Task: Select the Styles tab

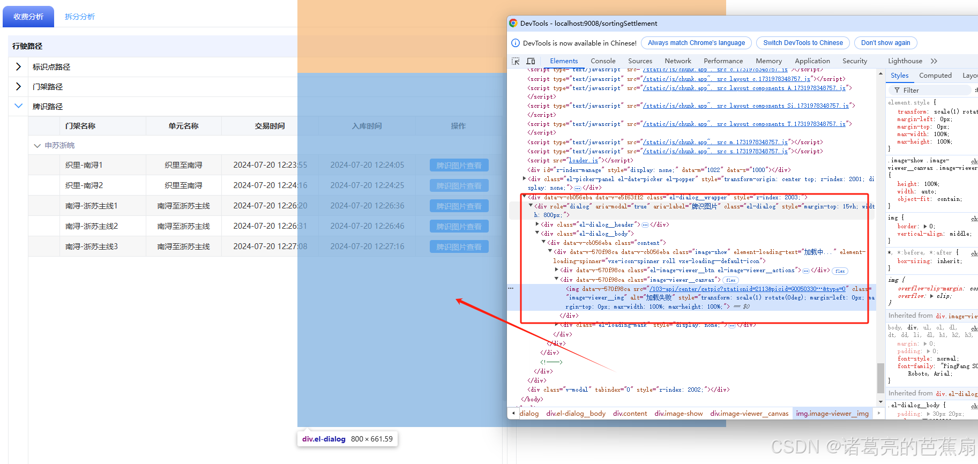Action: [899, 76]
